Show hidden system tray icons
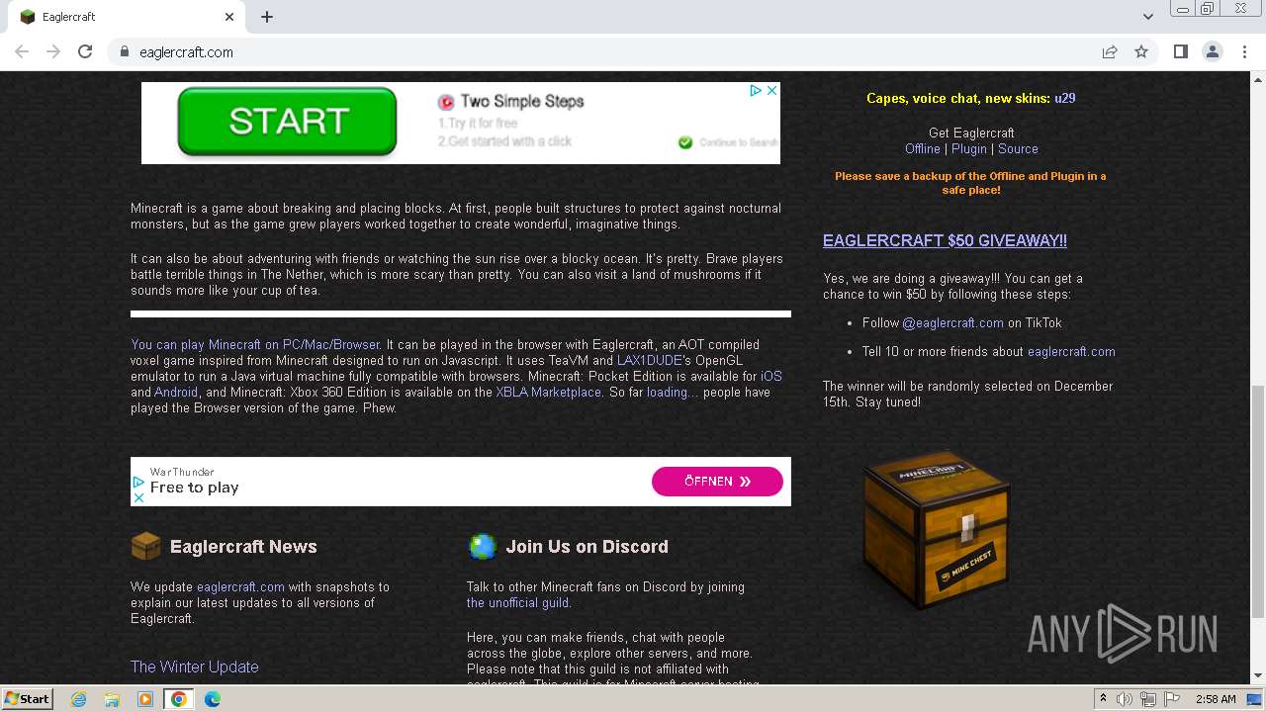 point(1103,698)
